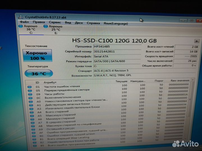Click status icon of row 09 Часы работы
The image size is (202, 151).
[30, 95]
